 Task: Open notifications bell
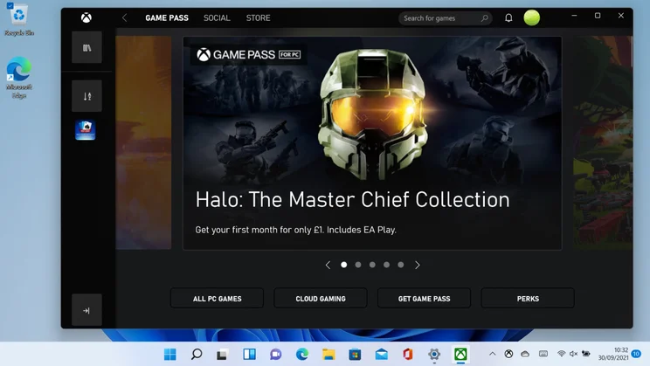(x=508, y=17)
